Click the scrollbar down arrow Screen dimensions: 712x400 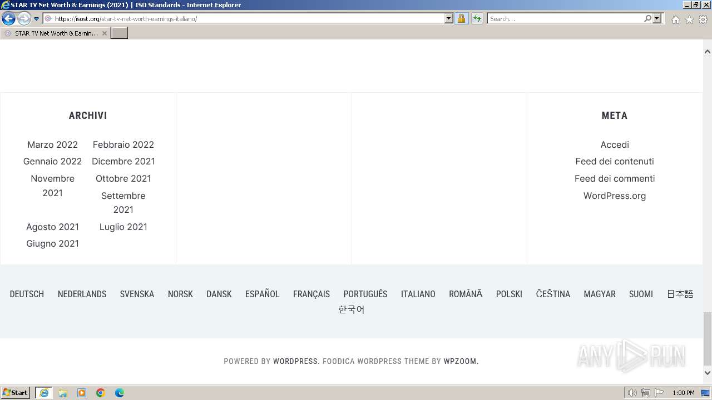point(708,373)
